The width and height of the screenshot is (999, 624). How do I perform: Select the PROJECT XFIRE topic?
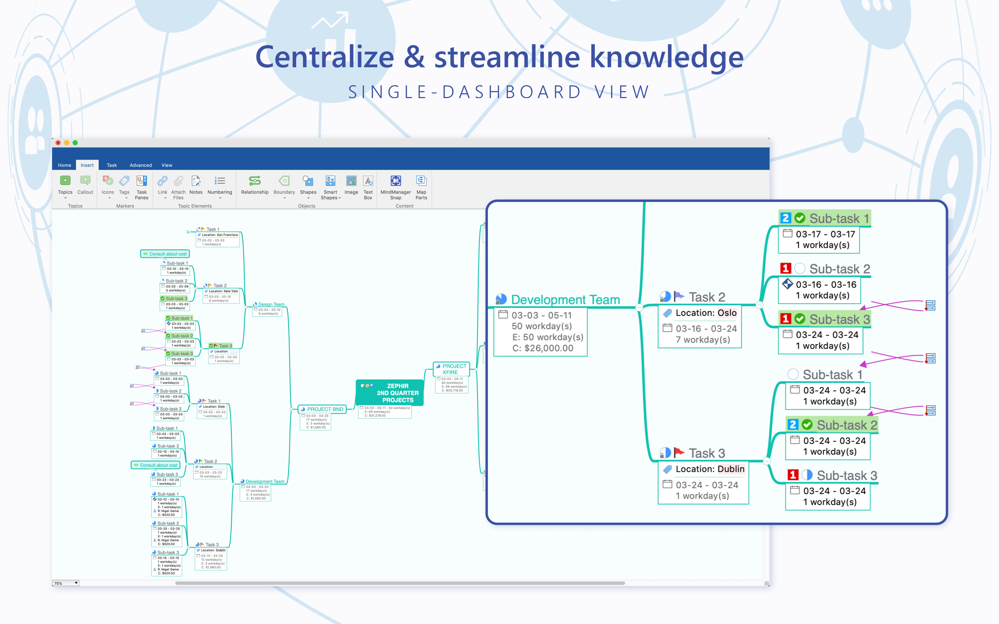pyautogui.click(x=451, y=369)
